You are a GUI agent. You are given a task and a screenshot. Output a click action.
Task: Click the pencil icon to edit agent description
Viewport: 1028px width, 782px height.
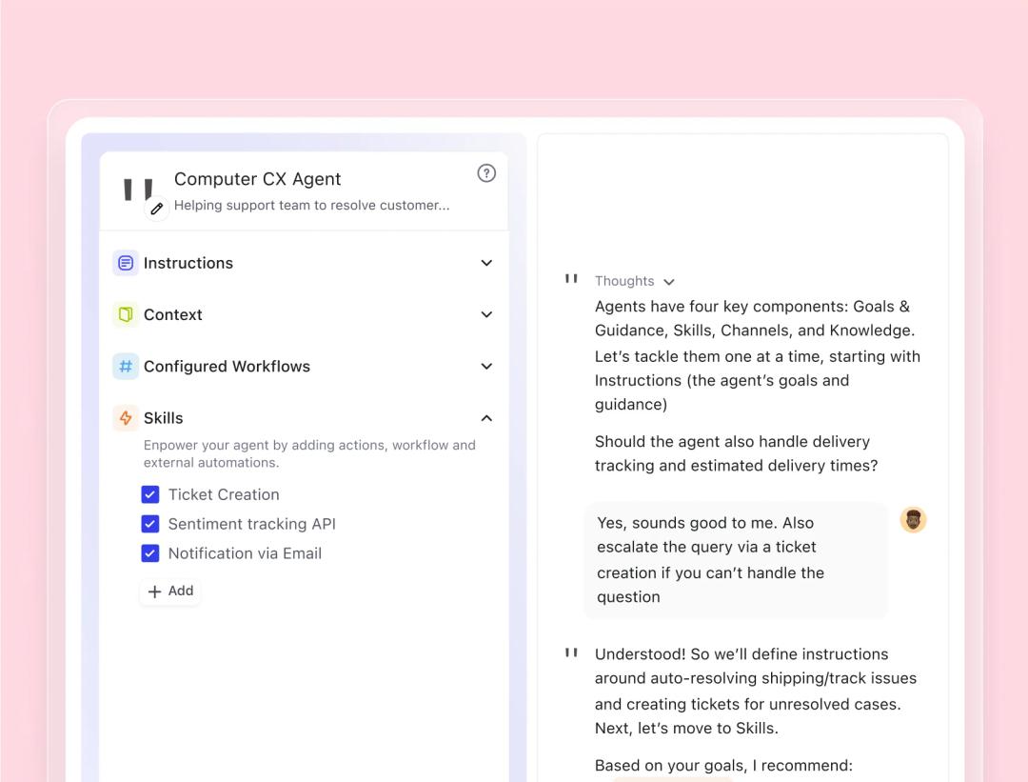(x=156, y=206)
